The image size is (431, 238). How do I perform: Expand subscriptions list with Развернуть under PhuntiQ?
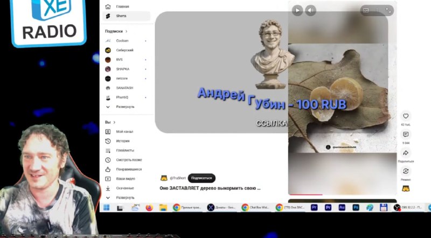coord(127,107)
